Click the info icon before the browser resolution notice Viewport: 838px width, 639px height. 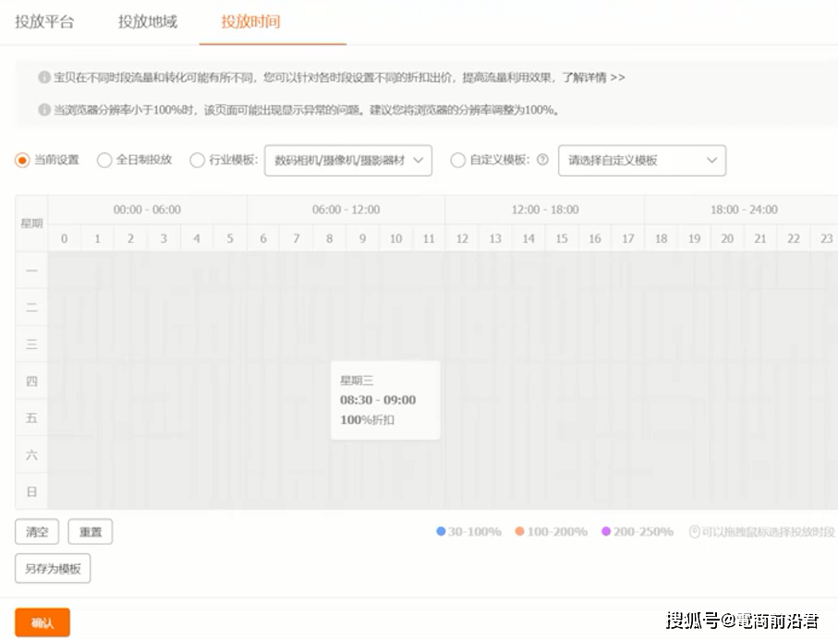pyautogui.click(x=44, y=110)
